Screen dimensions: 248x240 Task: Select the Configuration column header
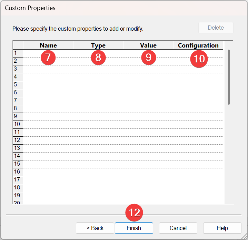pos(198,45)
